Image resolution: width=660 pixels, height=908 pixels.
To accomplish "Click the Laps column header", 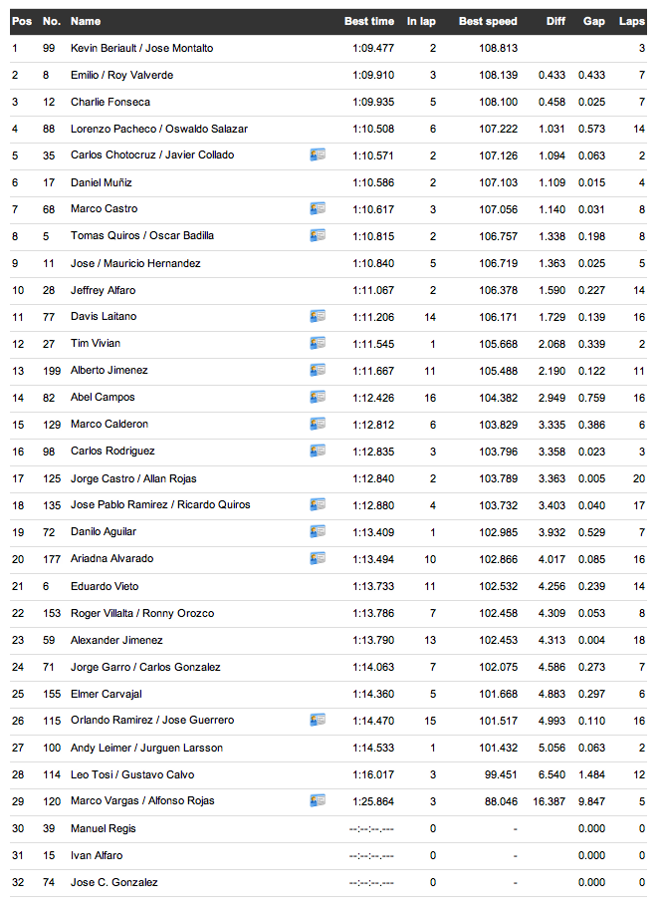I will (x=631, y=21).
